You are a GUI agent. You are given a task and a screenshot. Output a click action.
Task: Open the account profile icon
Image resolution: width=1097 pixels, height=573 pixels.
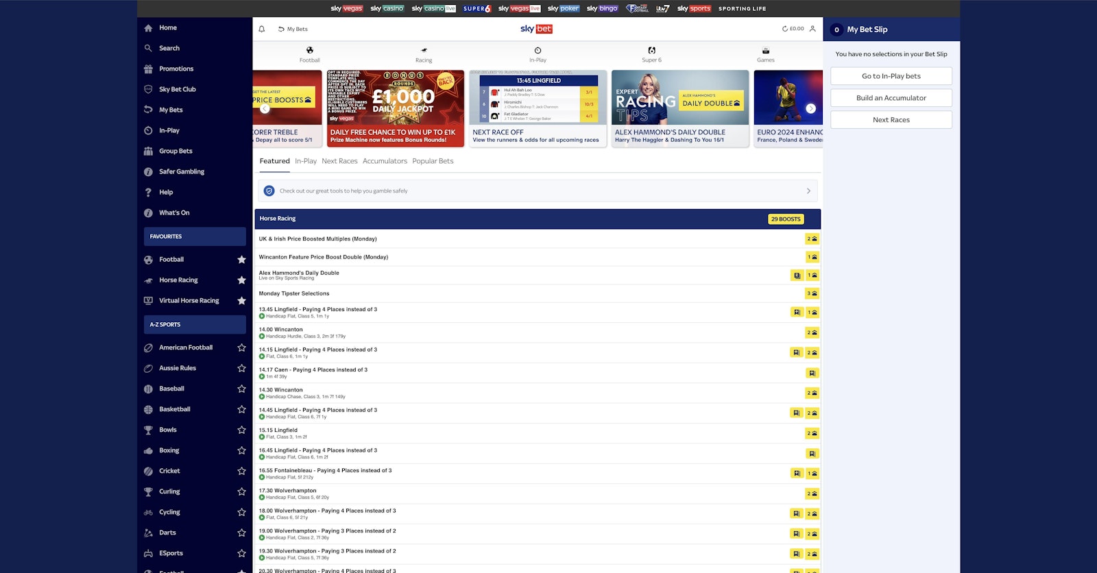pos(812,29)
